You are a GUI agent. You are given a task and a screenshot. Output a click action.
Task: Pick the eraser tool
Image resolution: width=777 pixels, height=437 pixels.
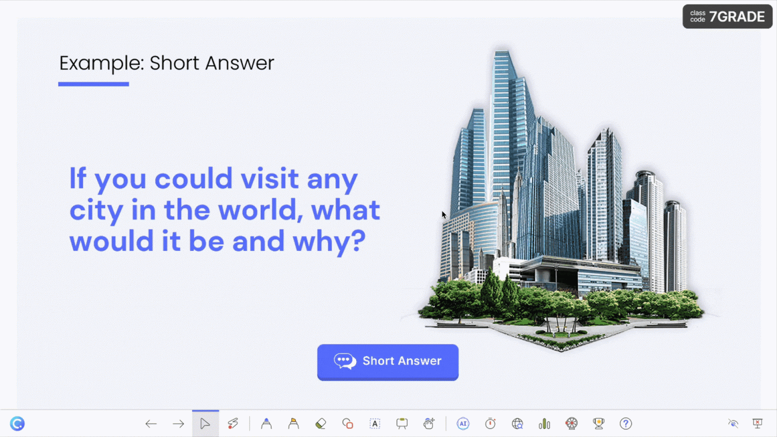point(321,424)
